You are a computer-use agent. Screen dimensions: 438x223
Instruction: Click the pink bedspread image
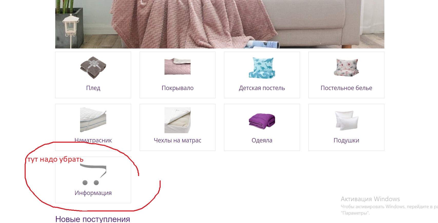tap(178, 66)
